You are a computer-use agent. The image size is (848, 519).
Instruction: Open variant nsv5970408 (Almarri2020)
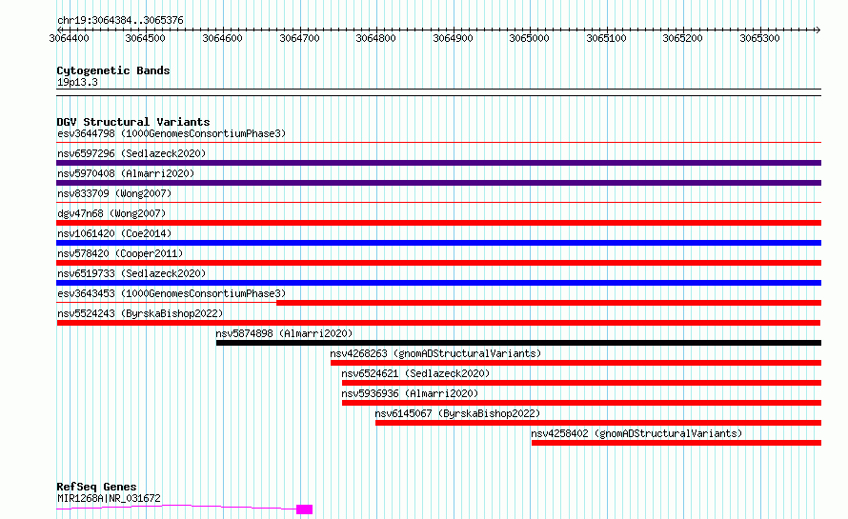(x=126, y=173)
